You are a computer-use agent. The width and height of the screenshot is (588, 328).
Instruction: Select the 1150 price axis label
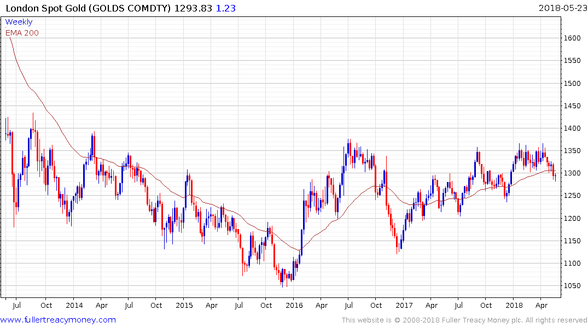pos(572,241)
